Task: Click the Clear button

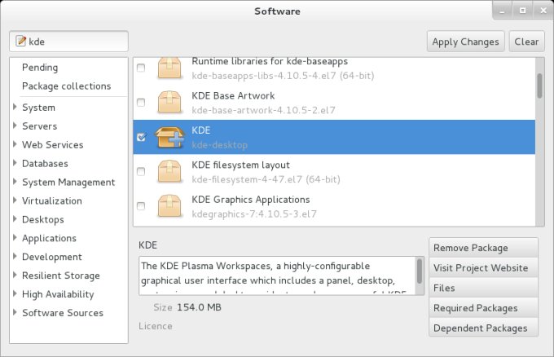Action: tap(526, 42)
